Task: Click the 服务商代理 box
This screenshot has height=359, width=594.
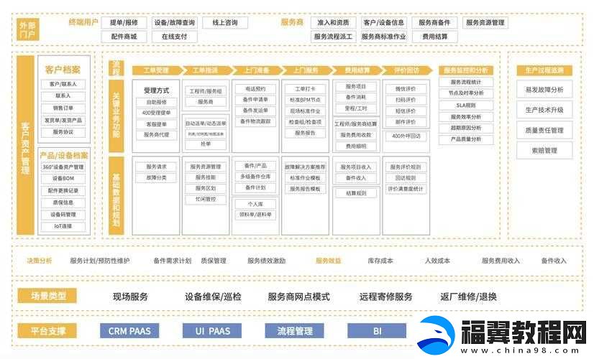Action: tap(157, 135)
